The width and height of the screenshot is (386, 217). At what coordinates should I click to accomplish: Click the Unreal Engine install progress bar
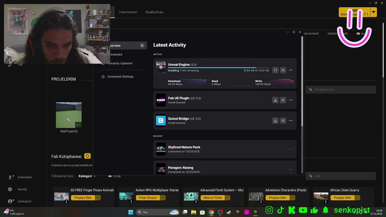pos(218,68)
